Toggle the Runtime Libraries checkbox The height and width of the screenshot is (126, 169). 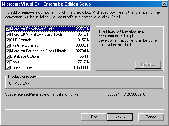pyautogui.click(x=8, y=45)
